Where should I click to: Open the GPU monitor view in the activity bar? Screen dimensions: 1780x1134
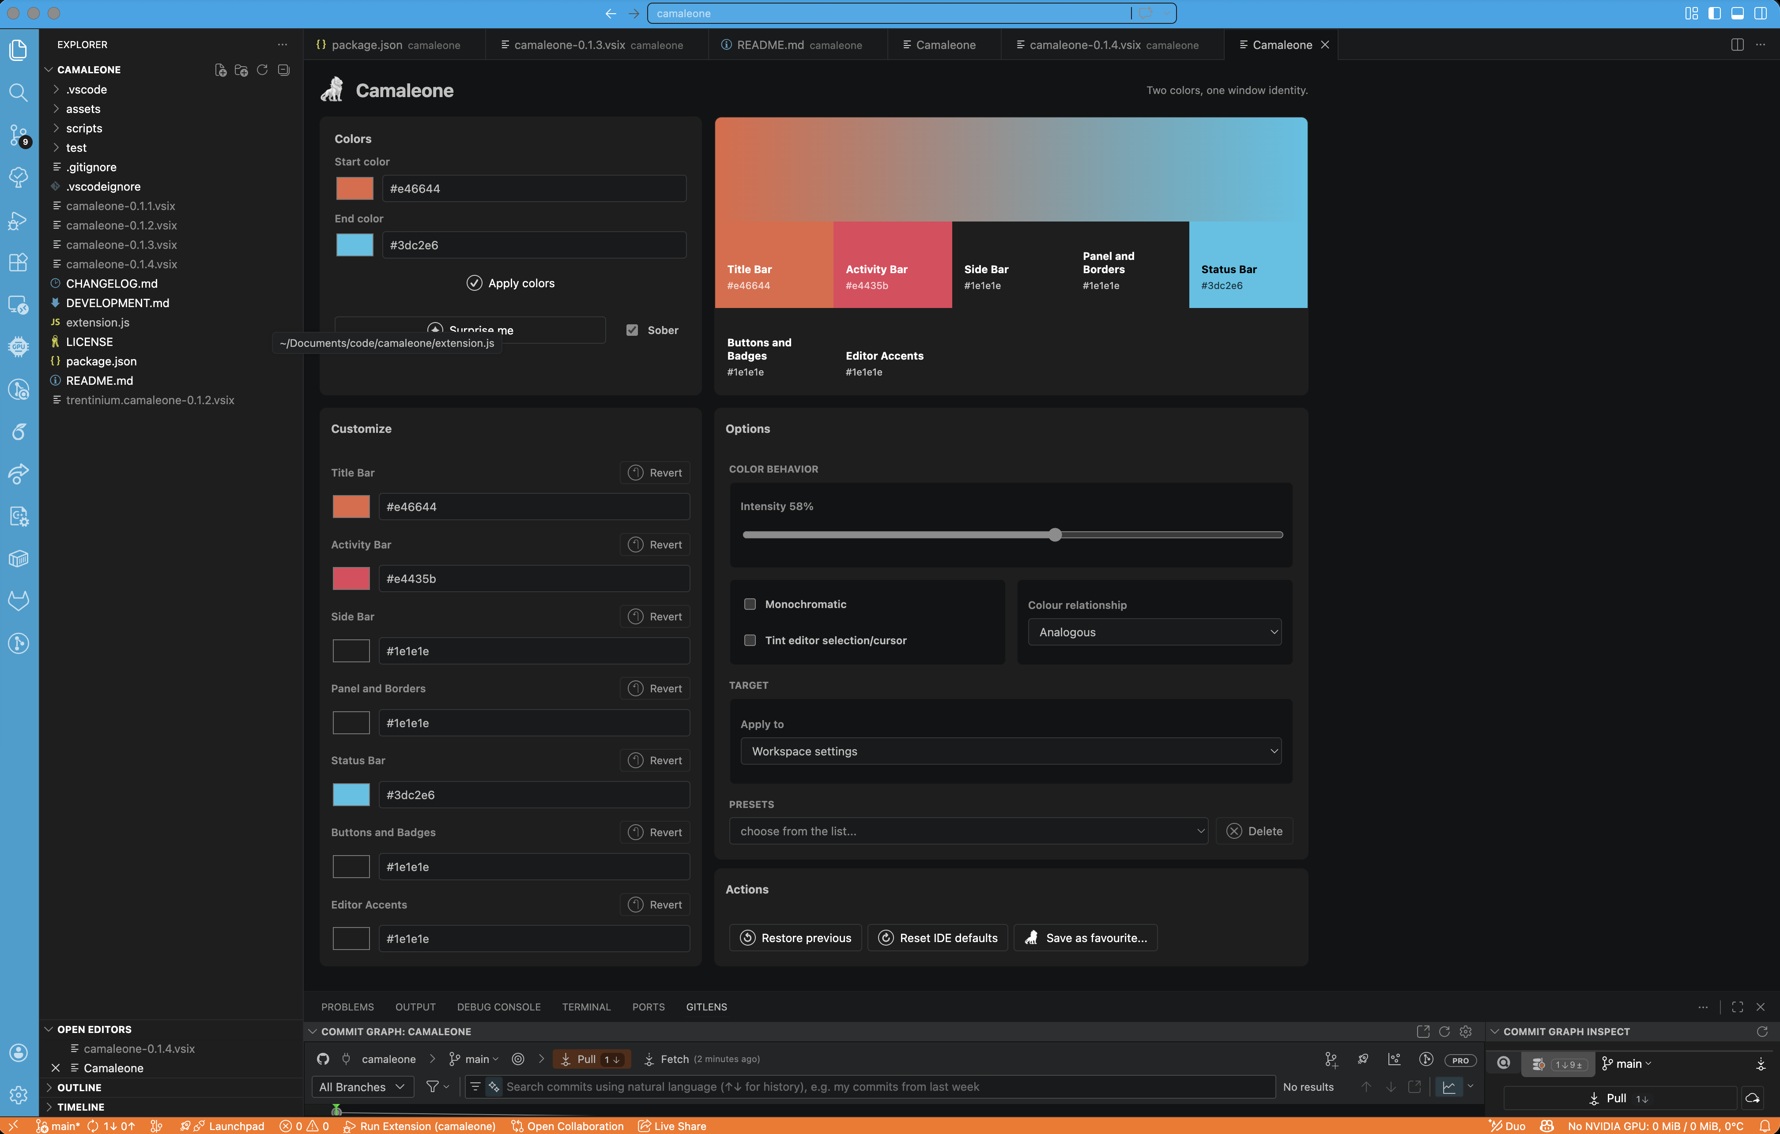pyautogui.click(x=19, y=346)
